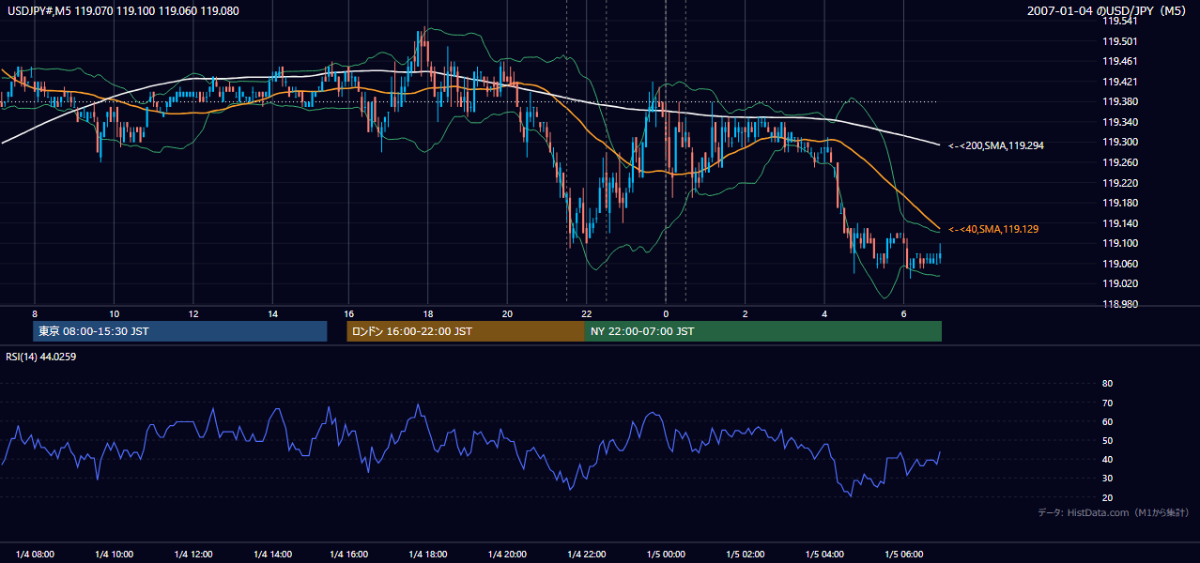This screenshot has height=563, width=1200.
Task: Click the 40,SMA,119.129 moving average label
Action: click(993, 229)
